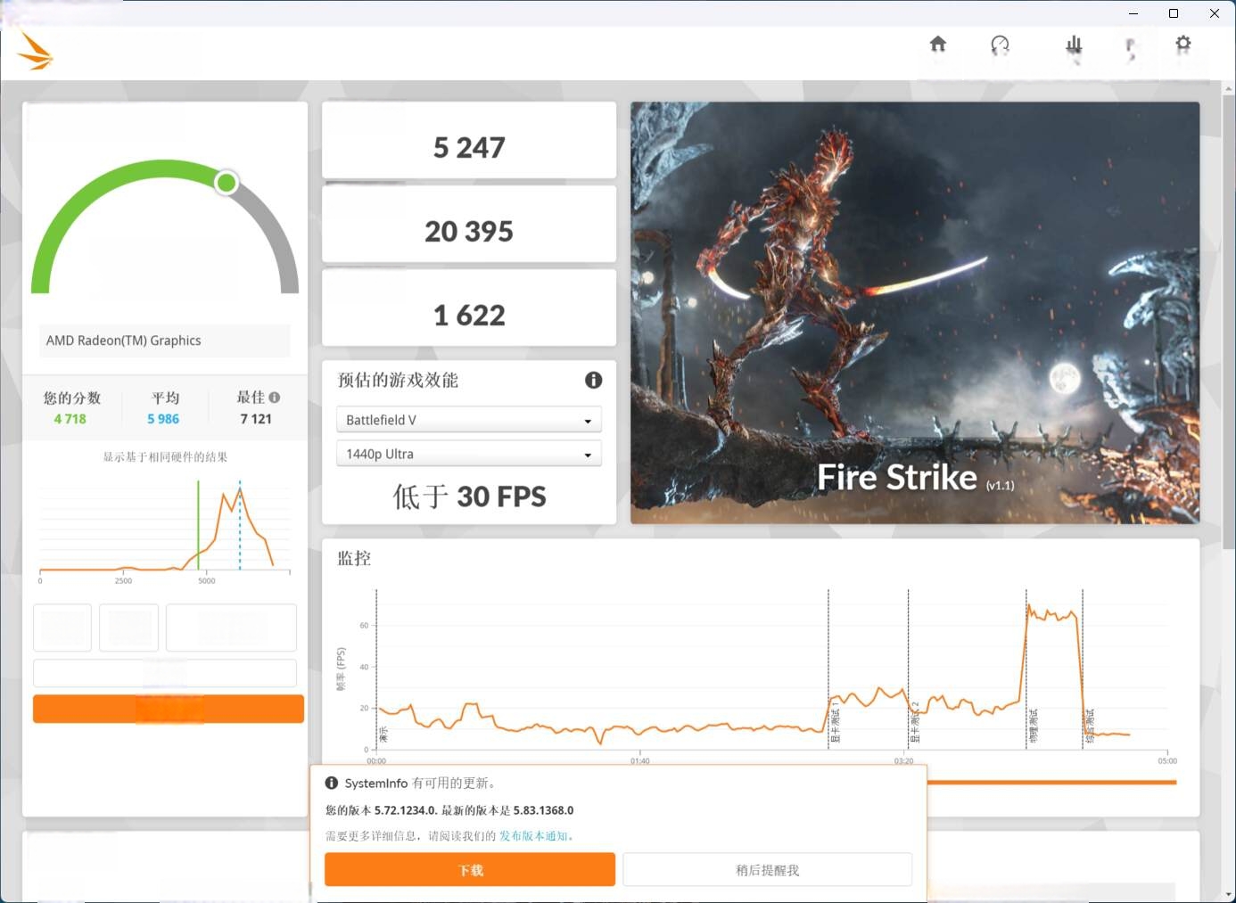
Task: Click the vertical scrollbar up arrow
Action: (x=1229, y=88)
